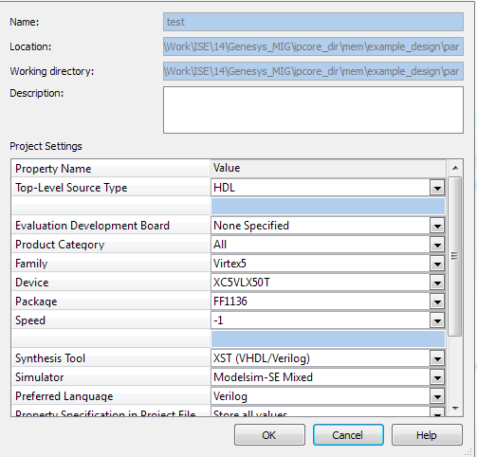The width and height of the screenshot is (477, 457).
Task: Click the Working directory path field
Action: coord(313,71)
